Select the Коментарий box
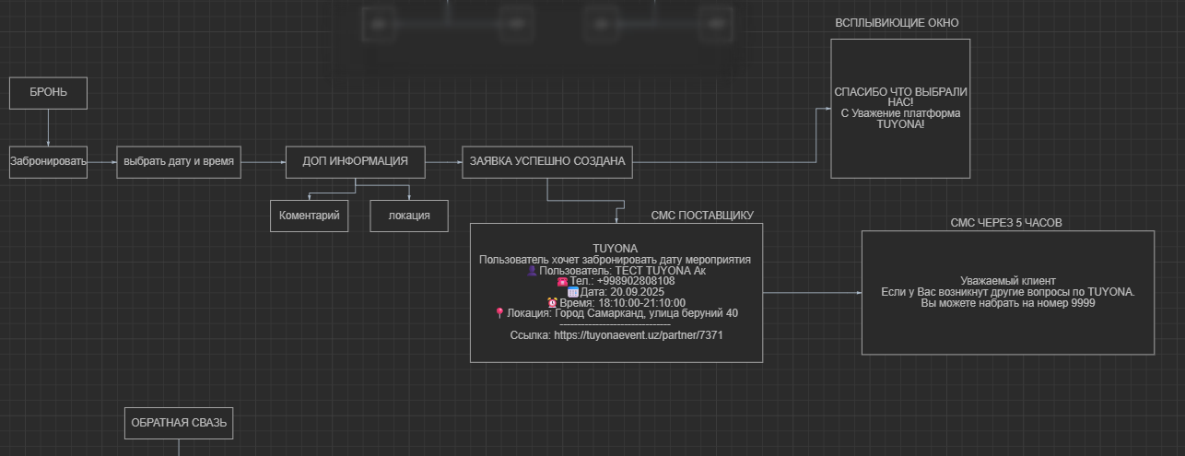This screenshot has width=1185, height=456. [x=310, y=216]
